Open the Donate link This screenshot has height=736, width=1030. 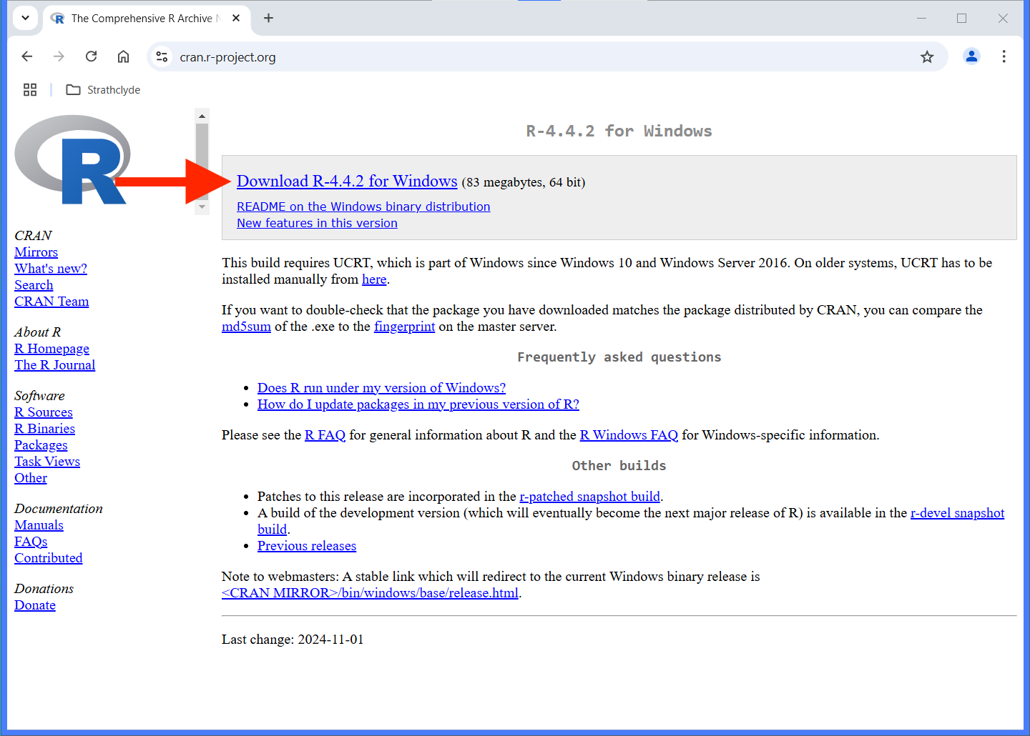coord(35,605)
